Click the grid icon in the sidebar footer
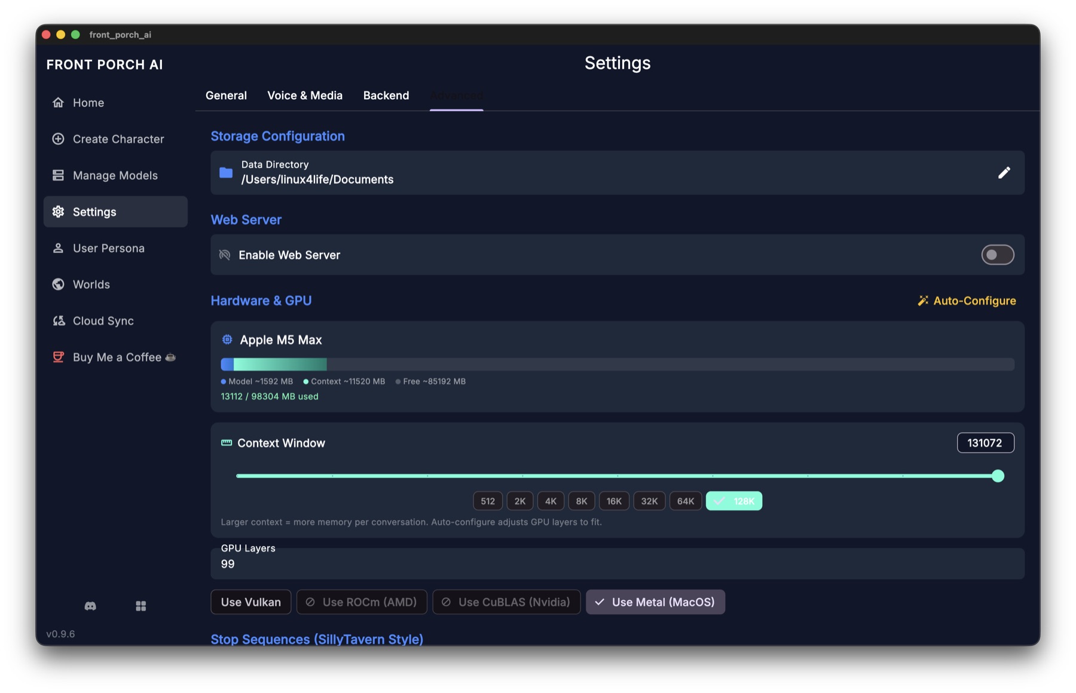The width and height of the screenshot is (1076, 693). (x=141, y=606)
